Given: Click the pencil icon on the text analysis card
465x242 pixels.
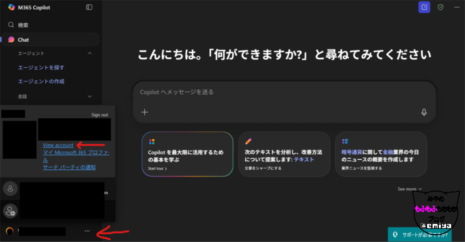Looking at the screenshot, I should (x=248, y=141).
